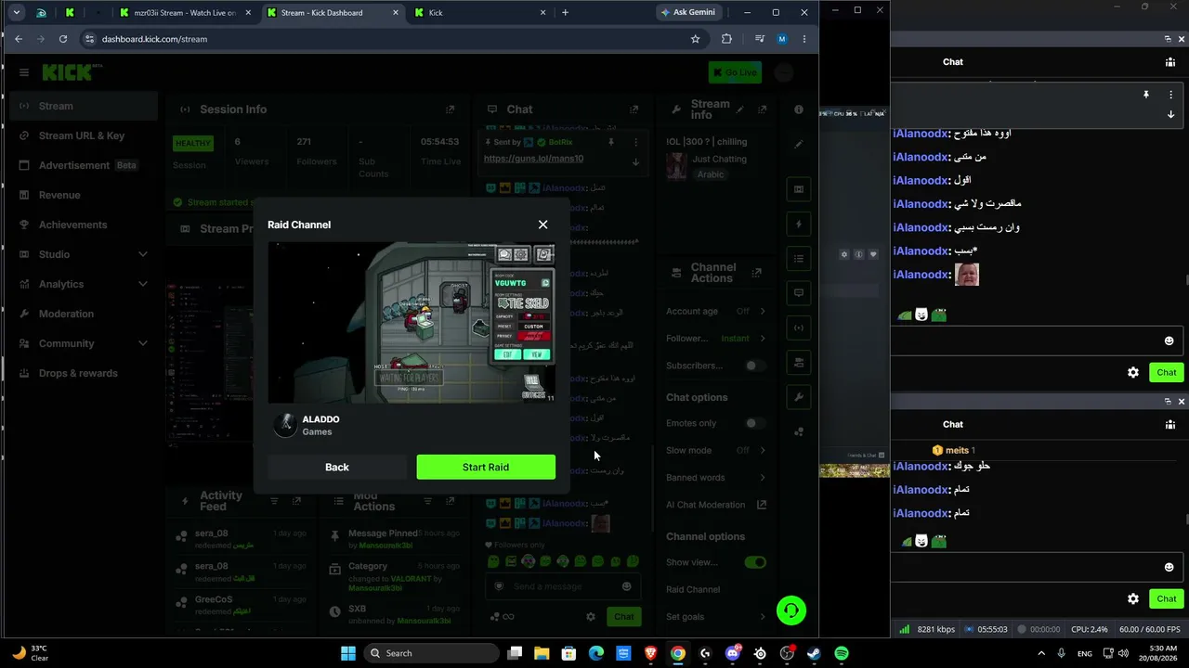Open the profile avatar menu
This screenshot has height=668, width=1189.
[x=785, y=72]
